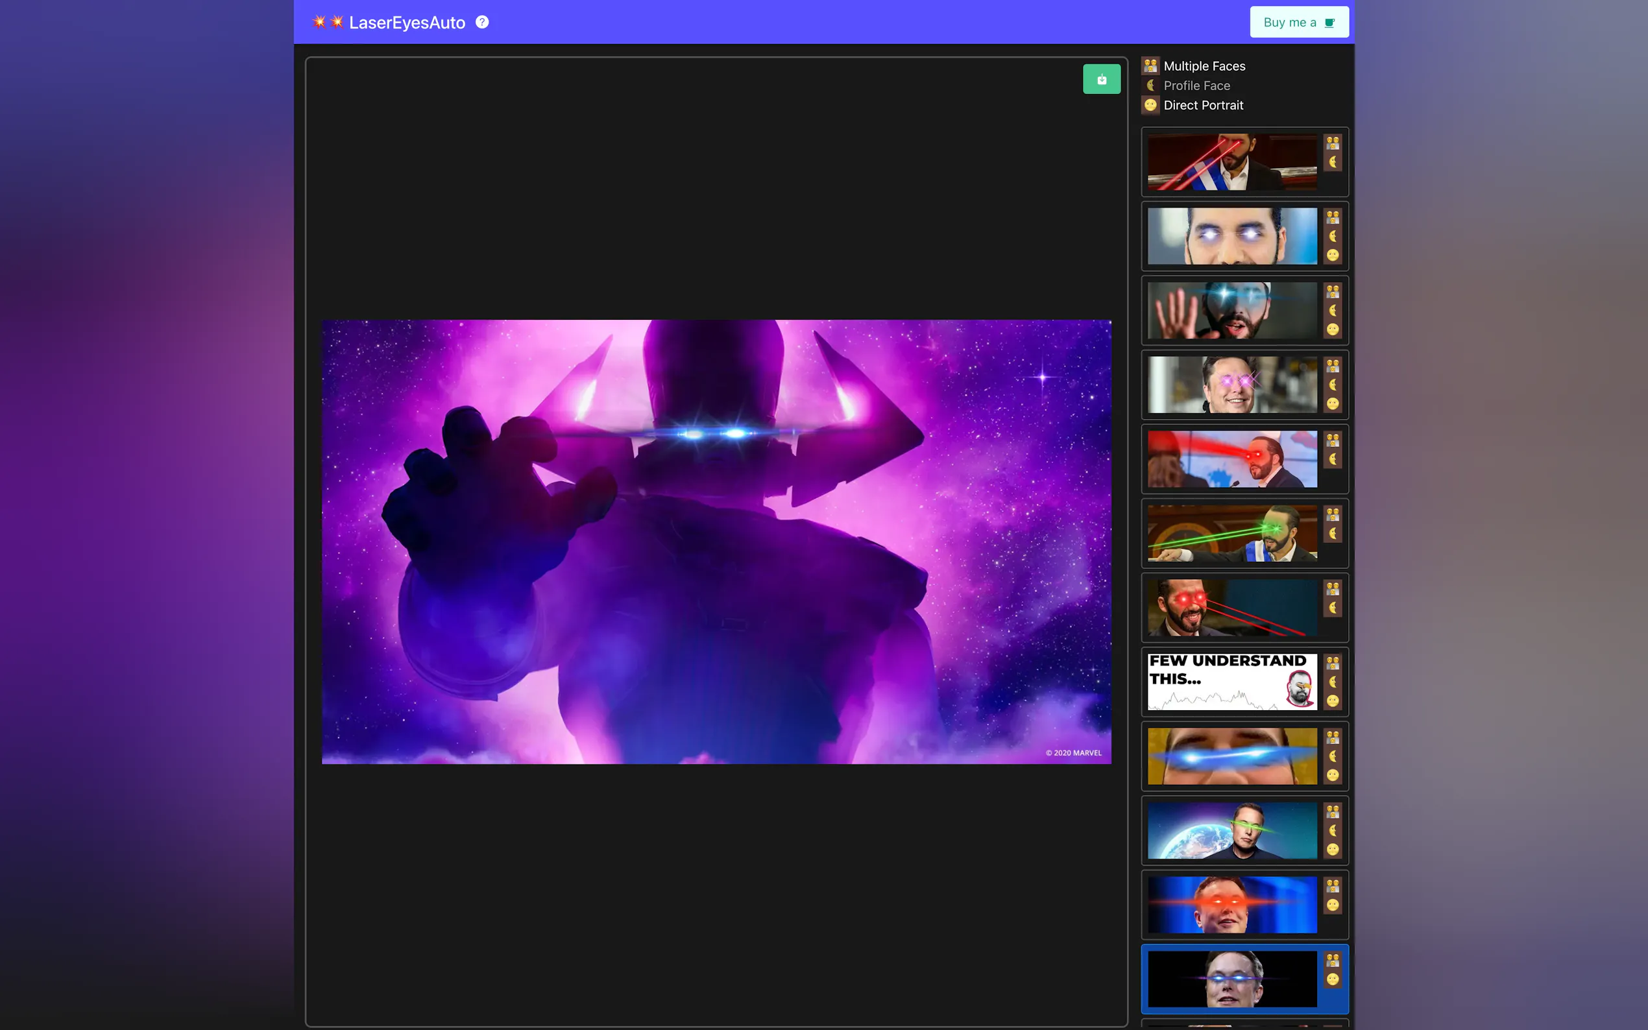
Task: Click the moon icon beside the green laser thumbnail
Action: click(x=1332, y=533)
